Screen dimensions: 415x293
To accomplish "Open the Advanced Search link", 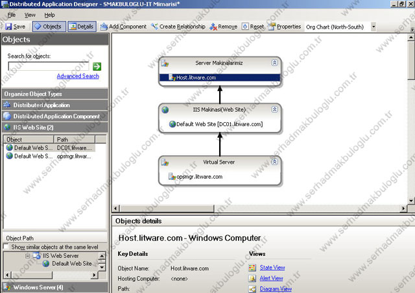I will (78, 76).
